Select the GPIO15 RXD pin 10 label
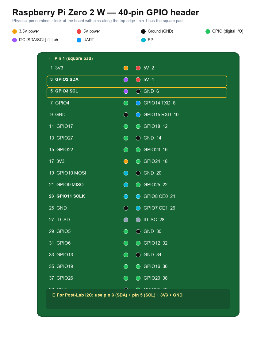Viewport: 276px width, 338px height. click(x=161, y=115)
